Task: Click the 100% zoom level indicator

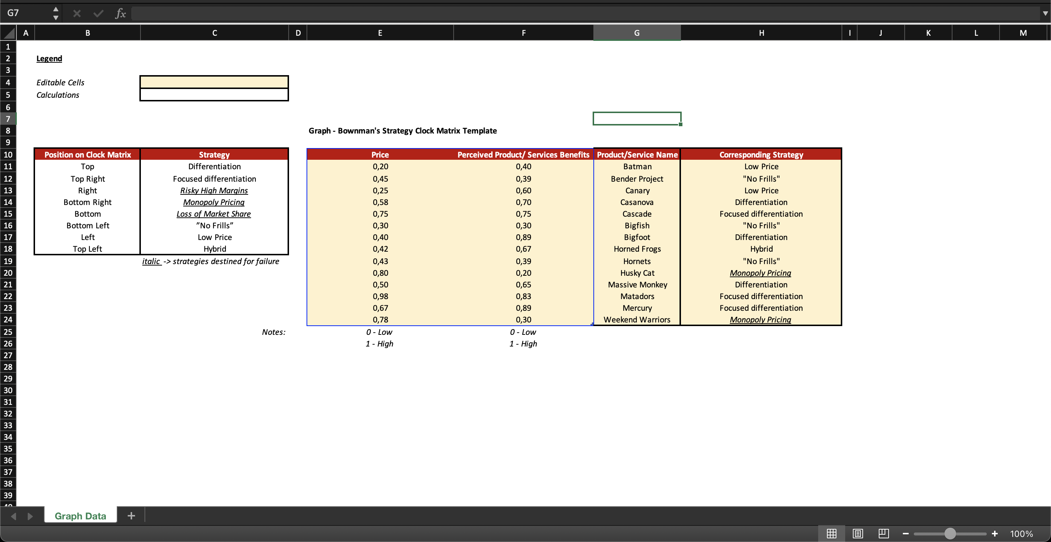Action: 1022,534
